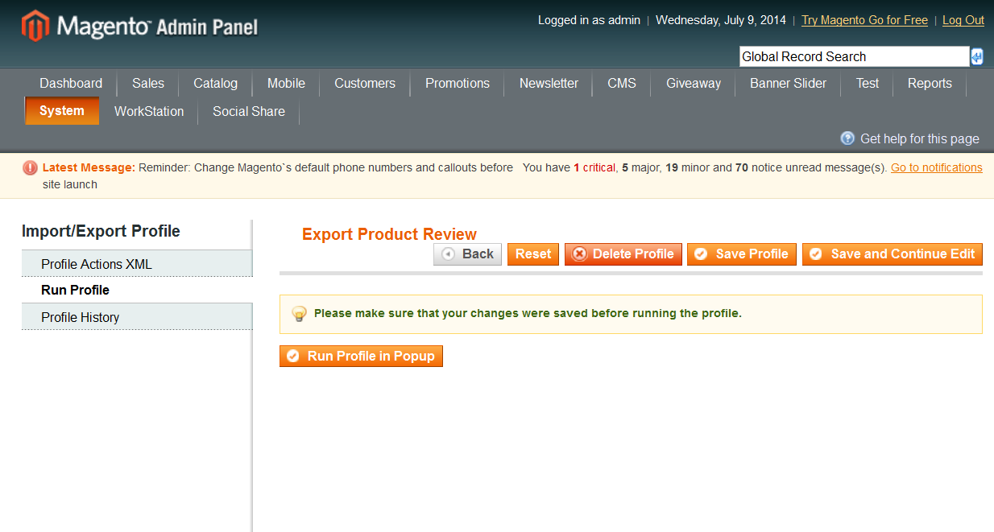Open the Reports menu

pyautogui.click(x=930, y=84)
